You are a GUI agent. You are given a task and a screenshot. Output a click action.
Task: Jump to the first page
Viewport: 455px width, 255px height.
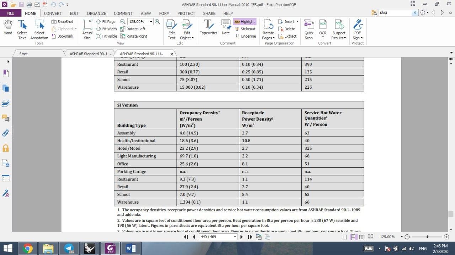click(x=186, y=237)
